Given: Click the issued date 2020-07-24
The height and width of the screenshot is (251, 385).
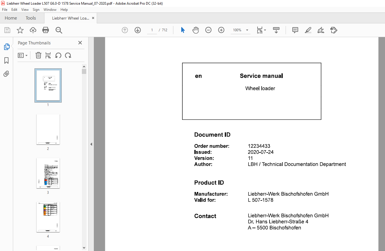Looking at the screenshot, I should pos(261,152).
